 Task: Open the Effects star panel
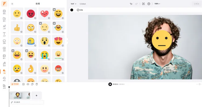(4, 79)
